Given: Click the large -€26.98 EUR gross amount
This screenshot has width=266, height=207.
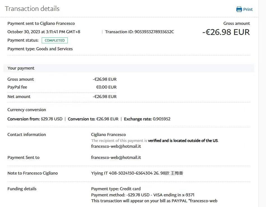Looking at the screenshot, I should [x=226, y=32].
